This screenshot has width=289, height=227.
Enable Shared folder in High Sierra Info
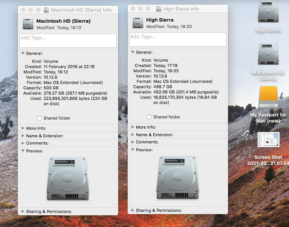click(x=149, y=117)
